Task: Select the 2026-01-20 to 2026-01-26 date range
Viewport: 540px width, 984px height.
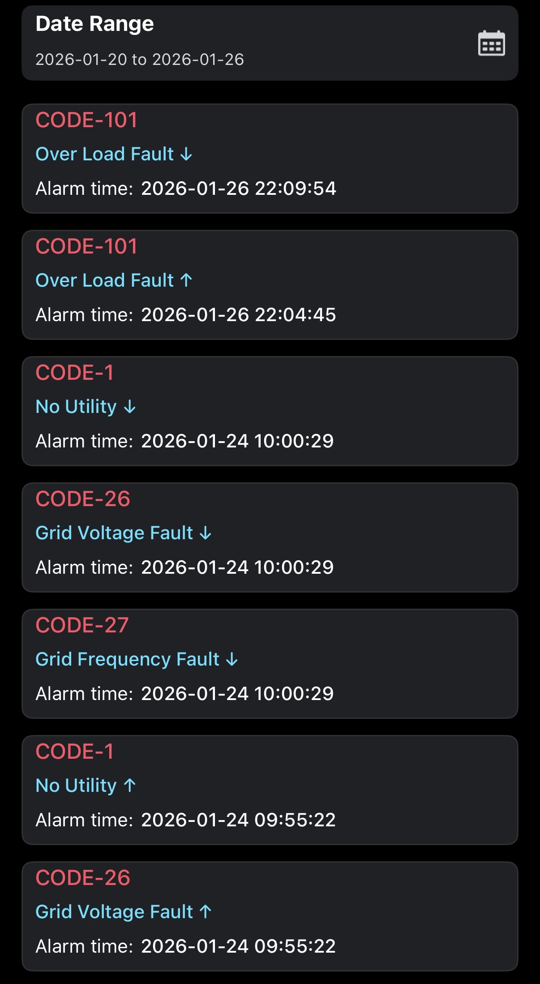Action: tap(140, 60)
